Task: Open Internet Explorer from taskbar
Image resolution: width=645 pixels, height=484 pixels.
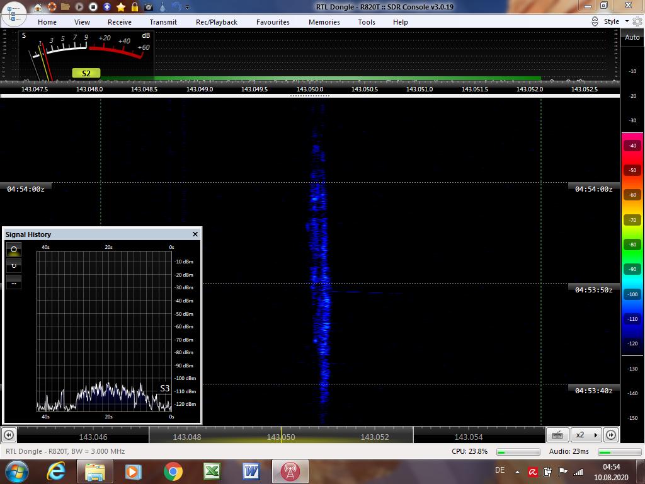Action: coord(56,471)
